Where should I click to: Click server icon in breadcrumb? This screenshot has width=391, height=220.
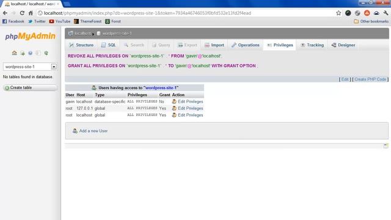tap(71, 33)
